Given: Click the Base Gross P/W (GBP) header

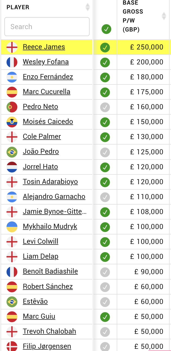Looking at the screenshot, I should [x=133, y=16].
